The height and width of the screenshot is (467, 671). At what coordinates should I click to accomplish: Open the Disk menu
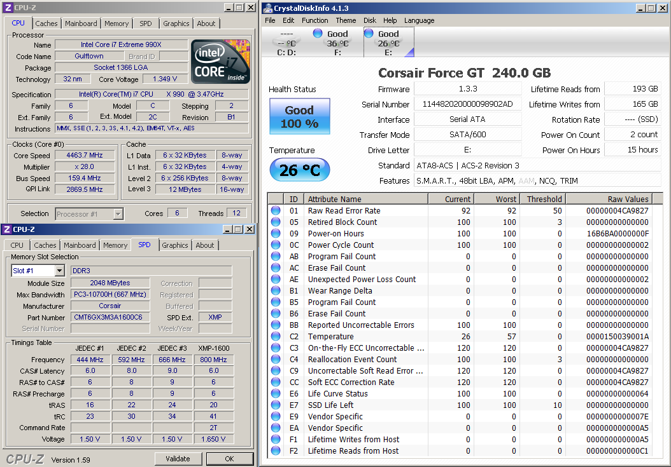tap(370, 20)
